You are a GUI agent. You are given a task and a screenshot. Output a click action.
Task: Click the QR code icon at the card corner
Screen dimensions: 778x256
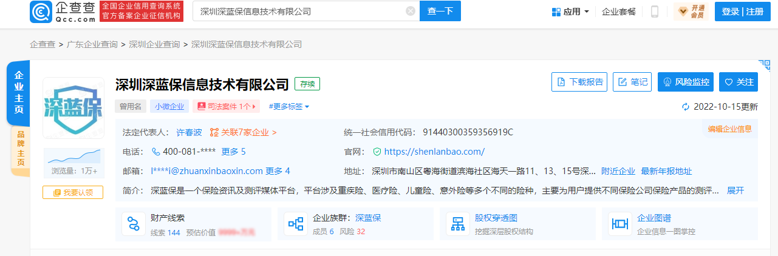click(764, 66)
